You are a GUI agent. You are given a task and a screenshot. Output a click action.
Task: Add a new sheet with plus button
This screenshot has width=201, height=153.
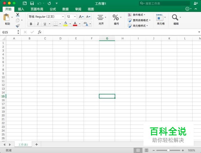click(37, 144)
